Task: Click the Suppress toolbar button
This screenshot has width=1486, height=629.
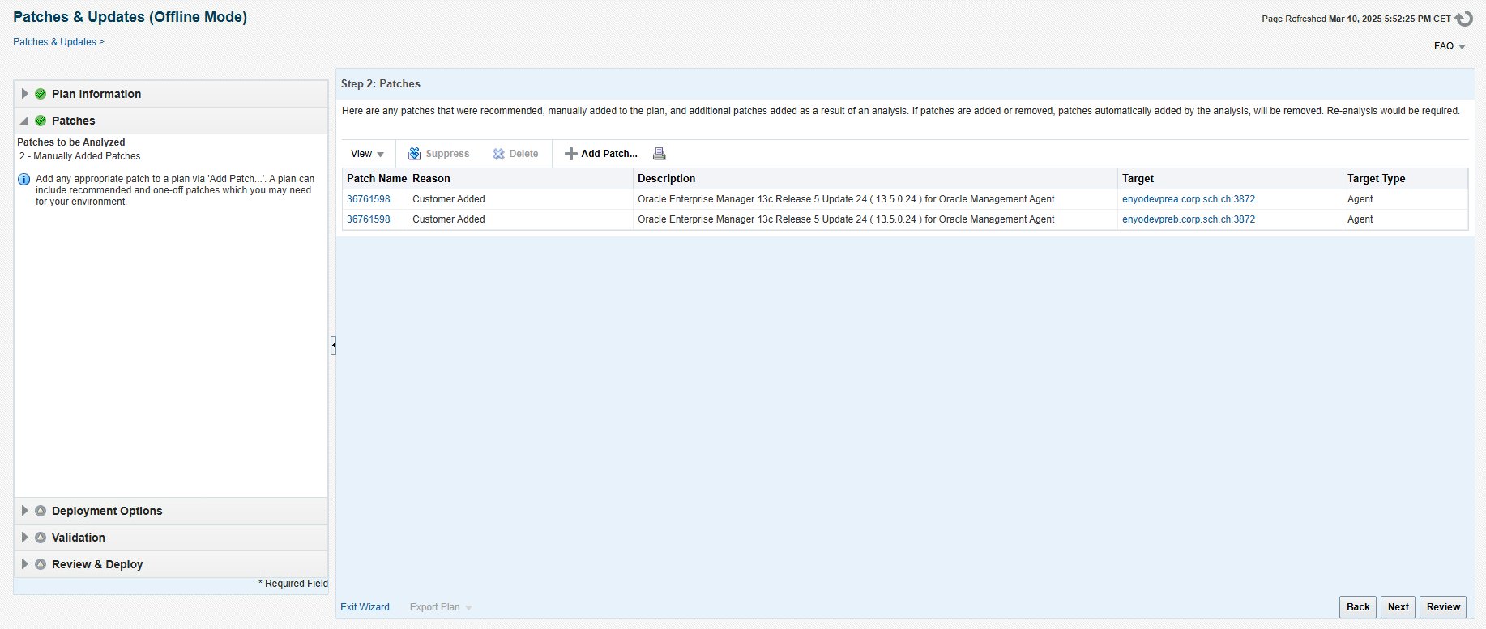Action: coord(438,154)
